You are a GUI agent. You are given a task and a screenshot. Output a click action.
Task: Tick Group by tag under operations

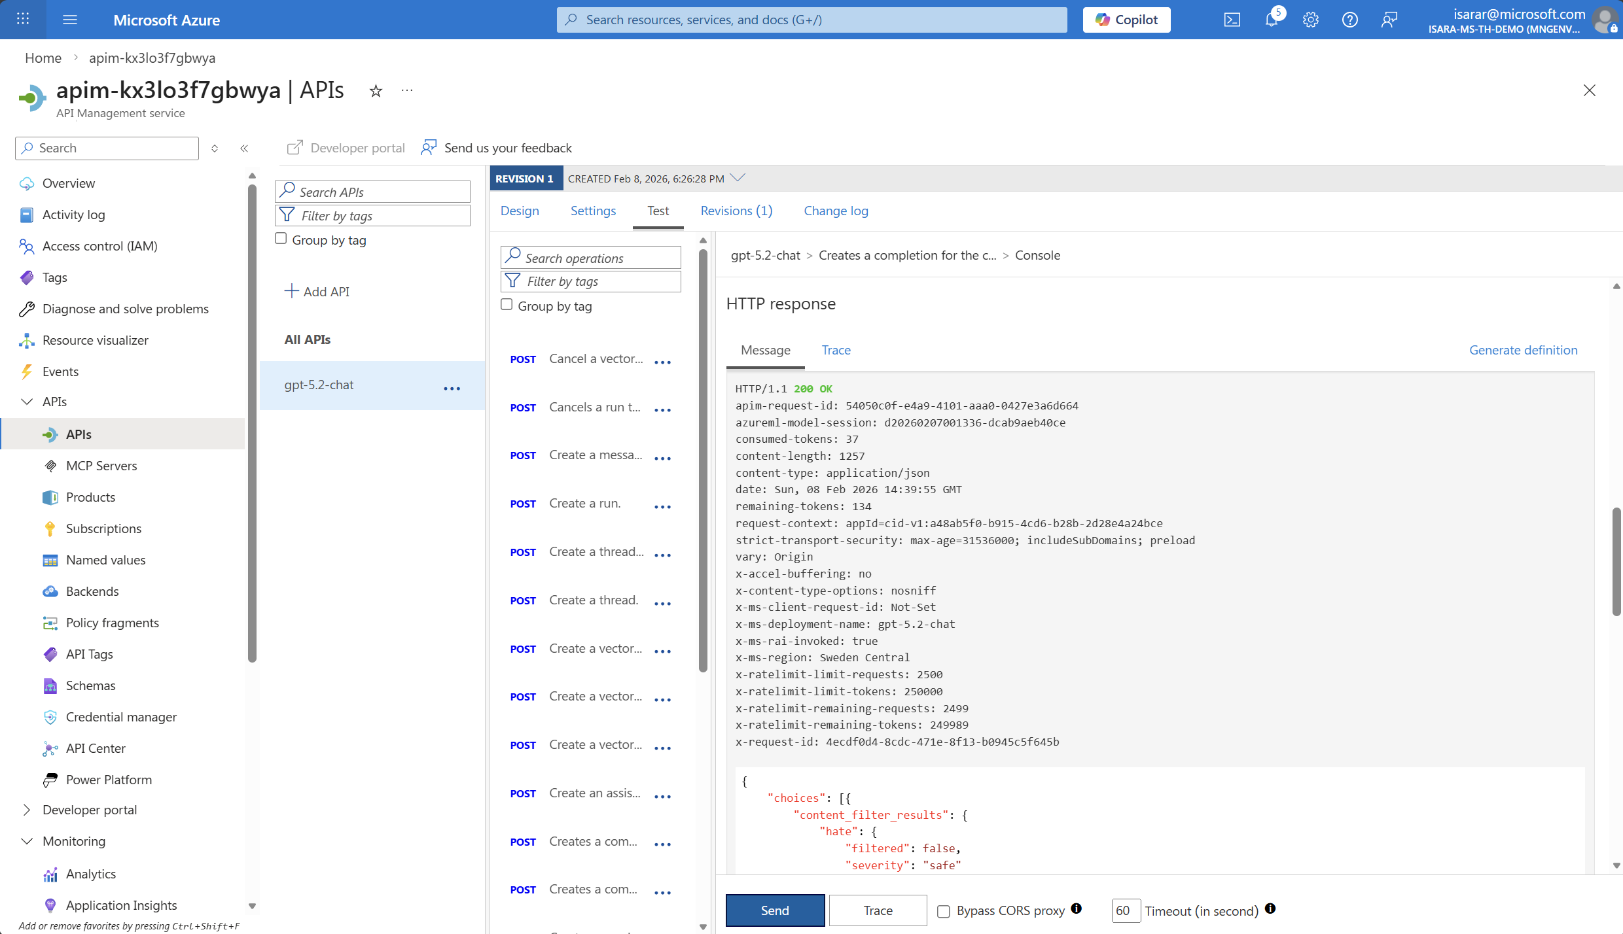tap(507, 305)
